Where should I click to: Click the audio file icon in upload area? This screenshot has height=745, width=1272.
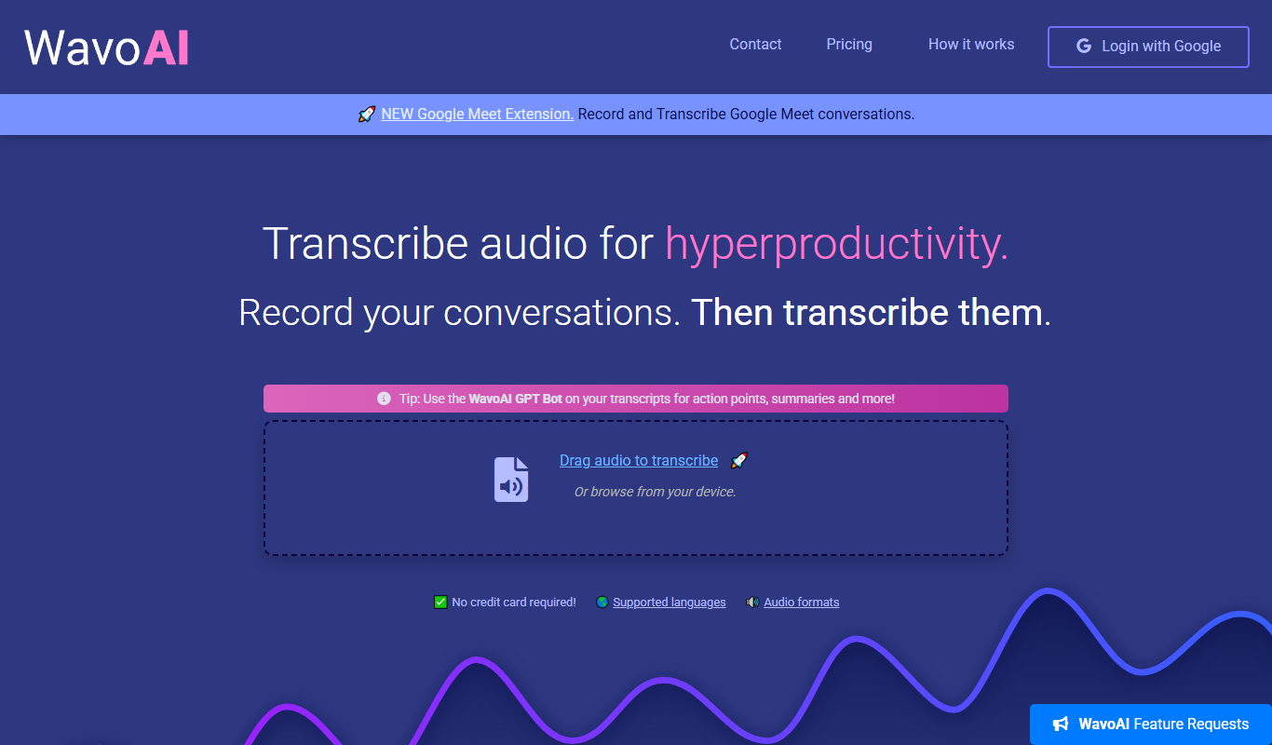510,480
